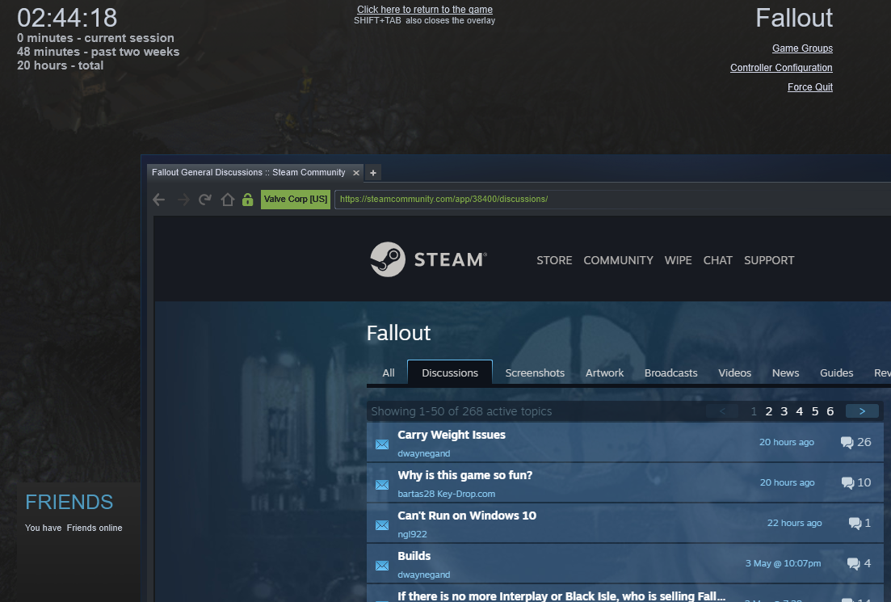
Task: Open the STORE menu
Action: [x=554, y=260]
